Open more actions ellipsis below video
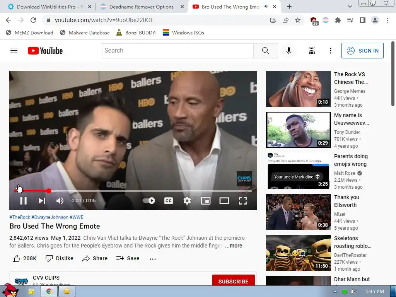This screenshot has height=297, width=396. pos(152,259)
